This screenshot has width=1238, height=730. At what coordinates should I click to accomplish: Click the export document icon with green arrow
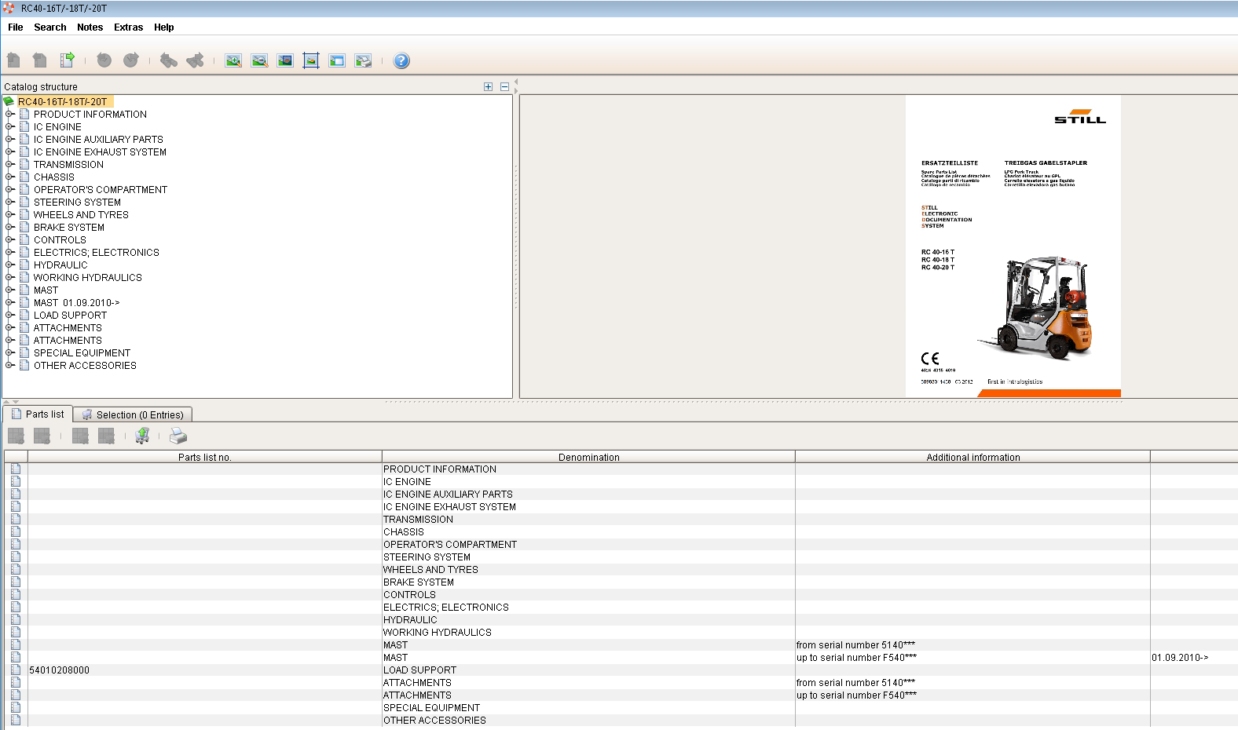tap(67, 60)
